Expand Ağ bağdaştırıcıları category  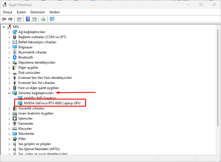(x=9, y=32)
